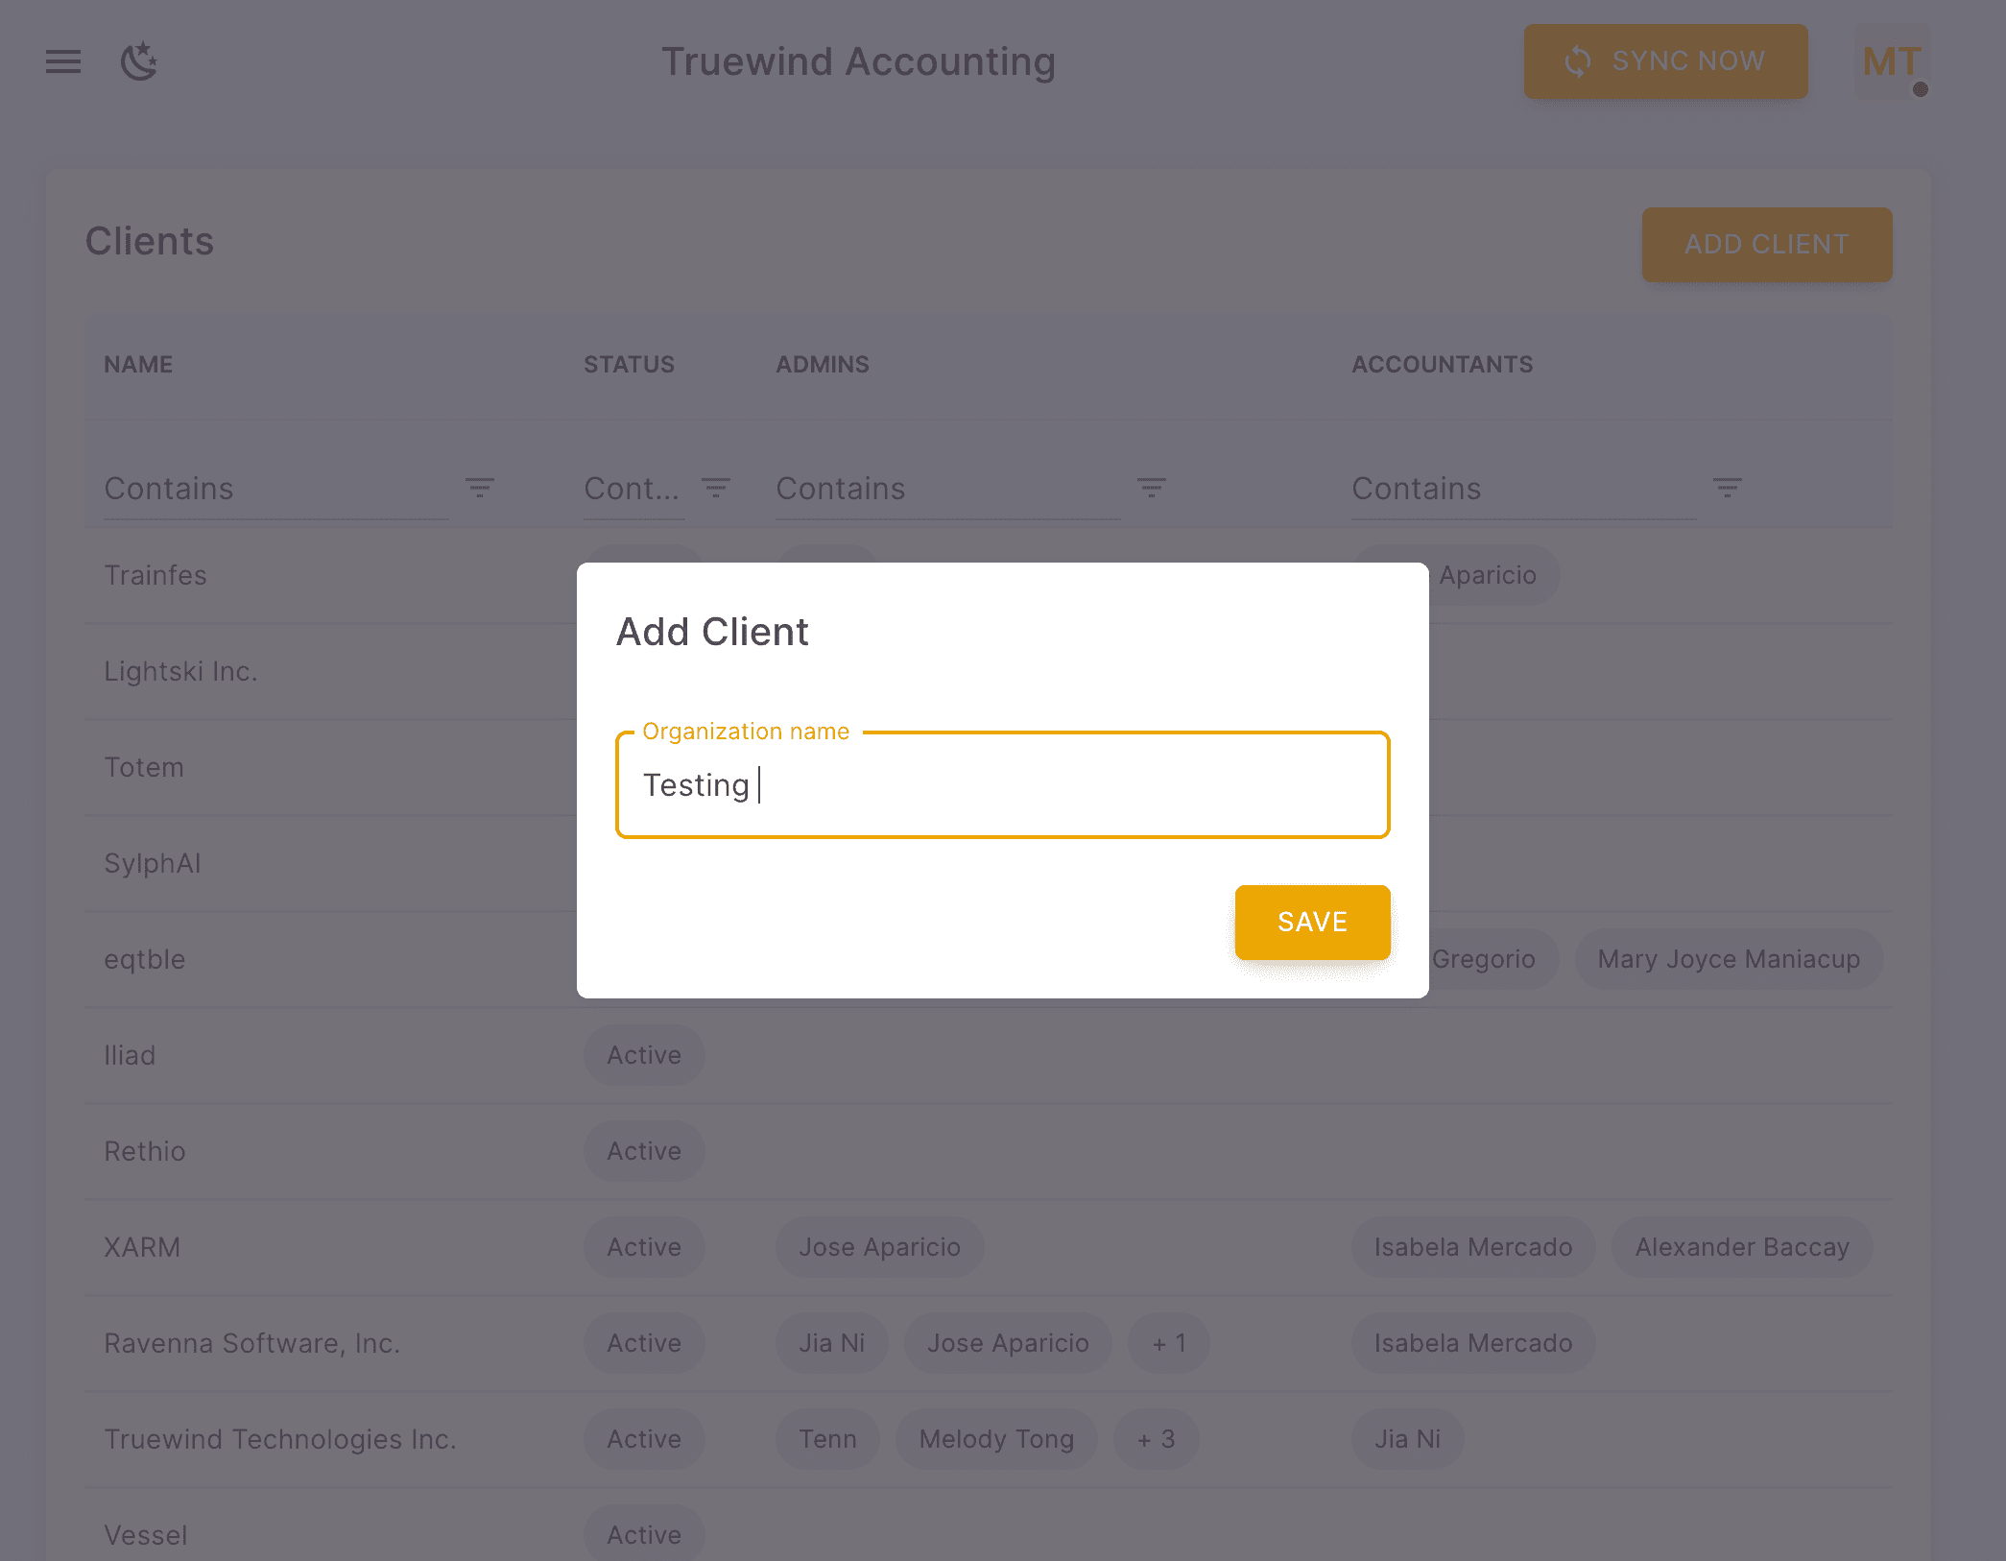This screenshot has width=2006, height=1561.
Task: Open the filter icon on the ADMINS column
Action: tap(1152, 488)
